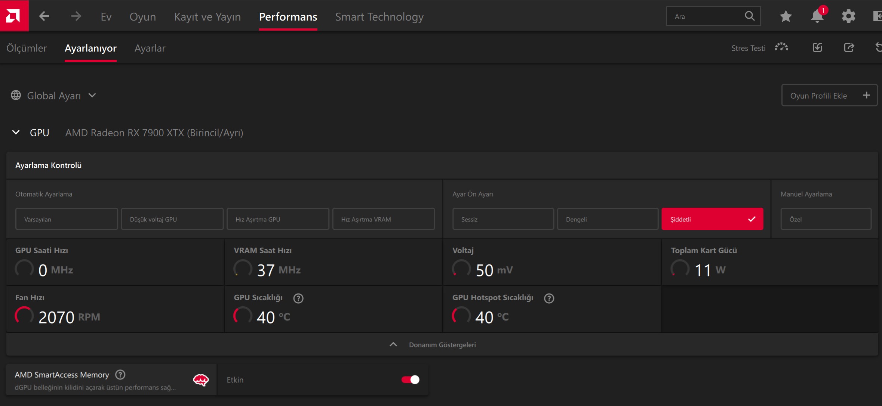The height and width of the screenshot is (406, 882).
Task: Click Stres Testi label
Action: click(748, 48)
